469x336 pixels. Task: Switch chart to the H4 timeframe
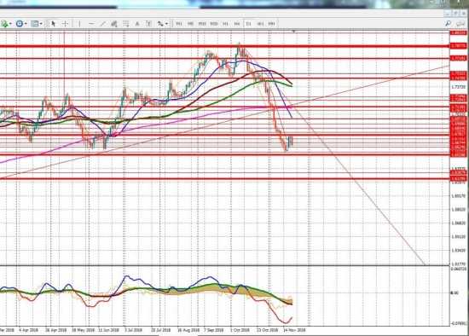click(x=237, y=24)
